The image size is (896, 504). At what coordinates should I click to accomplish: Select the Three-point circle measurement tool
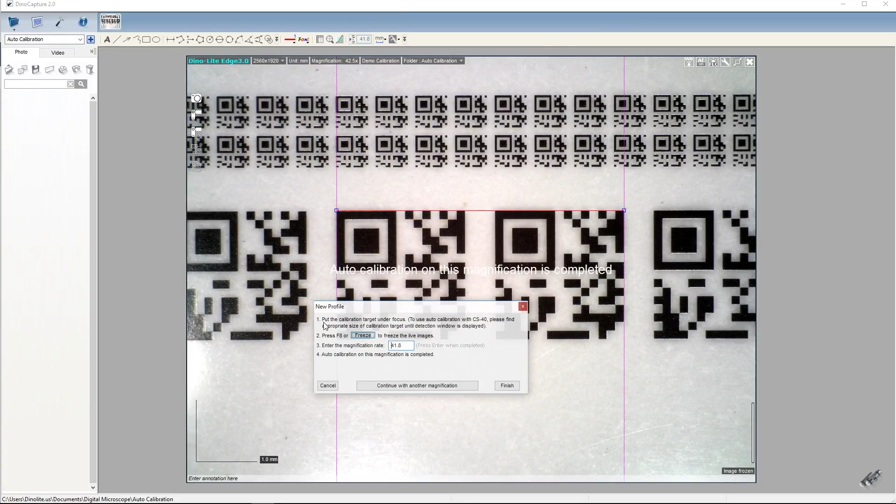(229, 40)
